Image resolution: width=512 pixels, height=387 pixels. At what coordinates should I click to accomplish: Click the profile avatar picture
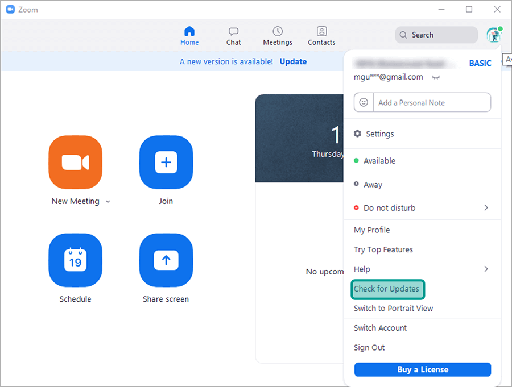tap(494, 35)
